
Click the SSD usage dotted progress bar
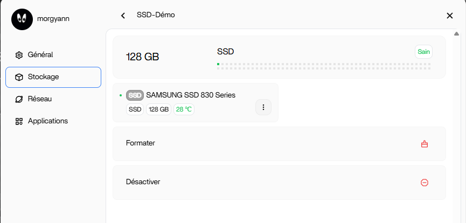(323, 66)
